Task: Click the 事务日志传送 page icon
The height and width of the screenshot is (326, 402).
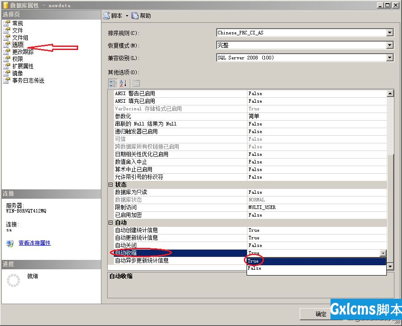Action: coord(7,81)
